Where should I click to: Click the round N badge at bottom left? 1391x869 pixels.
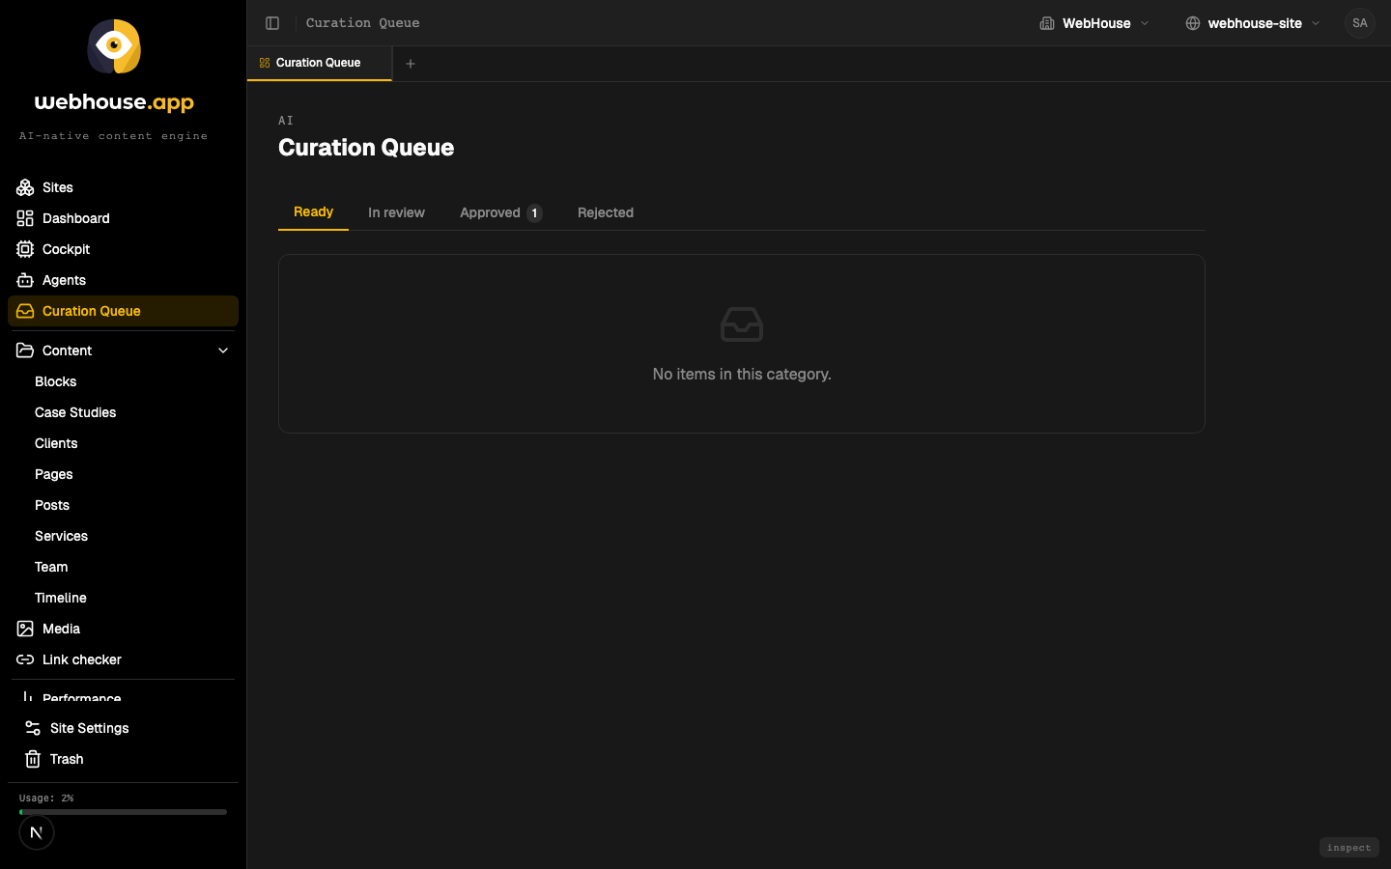point(37,832)
